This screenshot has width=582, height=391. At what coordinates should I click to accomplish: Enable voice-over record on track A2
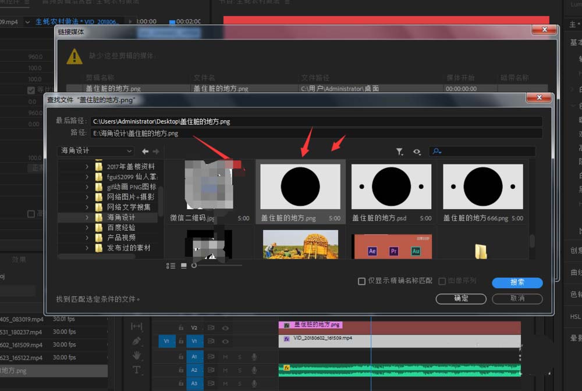click(x=254, y=370)
